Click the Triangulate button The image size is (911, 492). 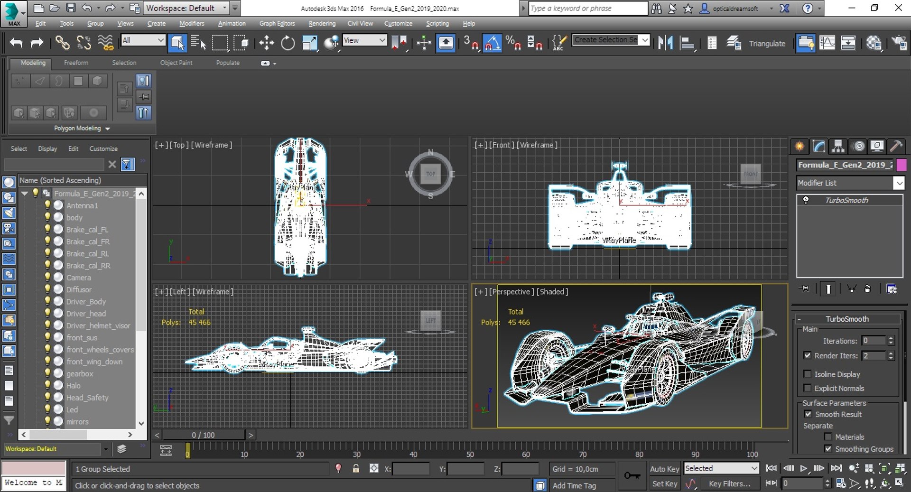tap(767, 43)
